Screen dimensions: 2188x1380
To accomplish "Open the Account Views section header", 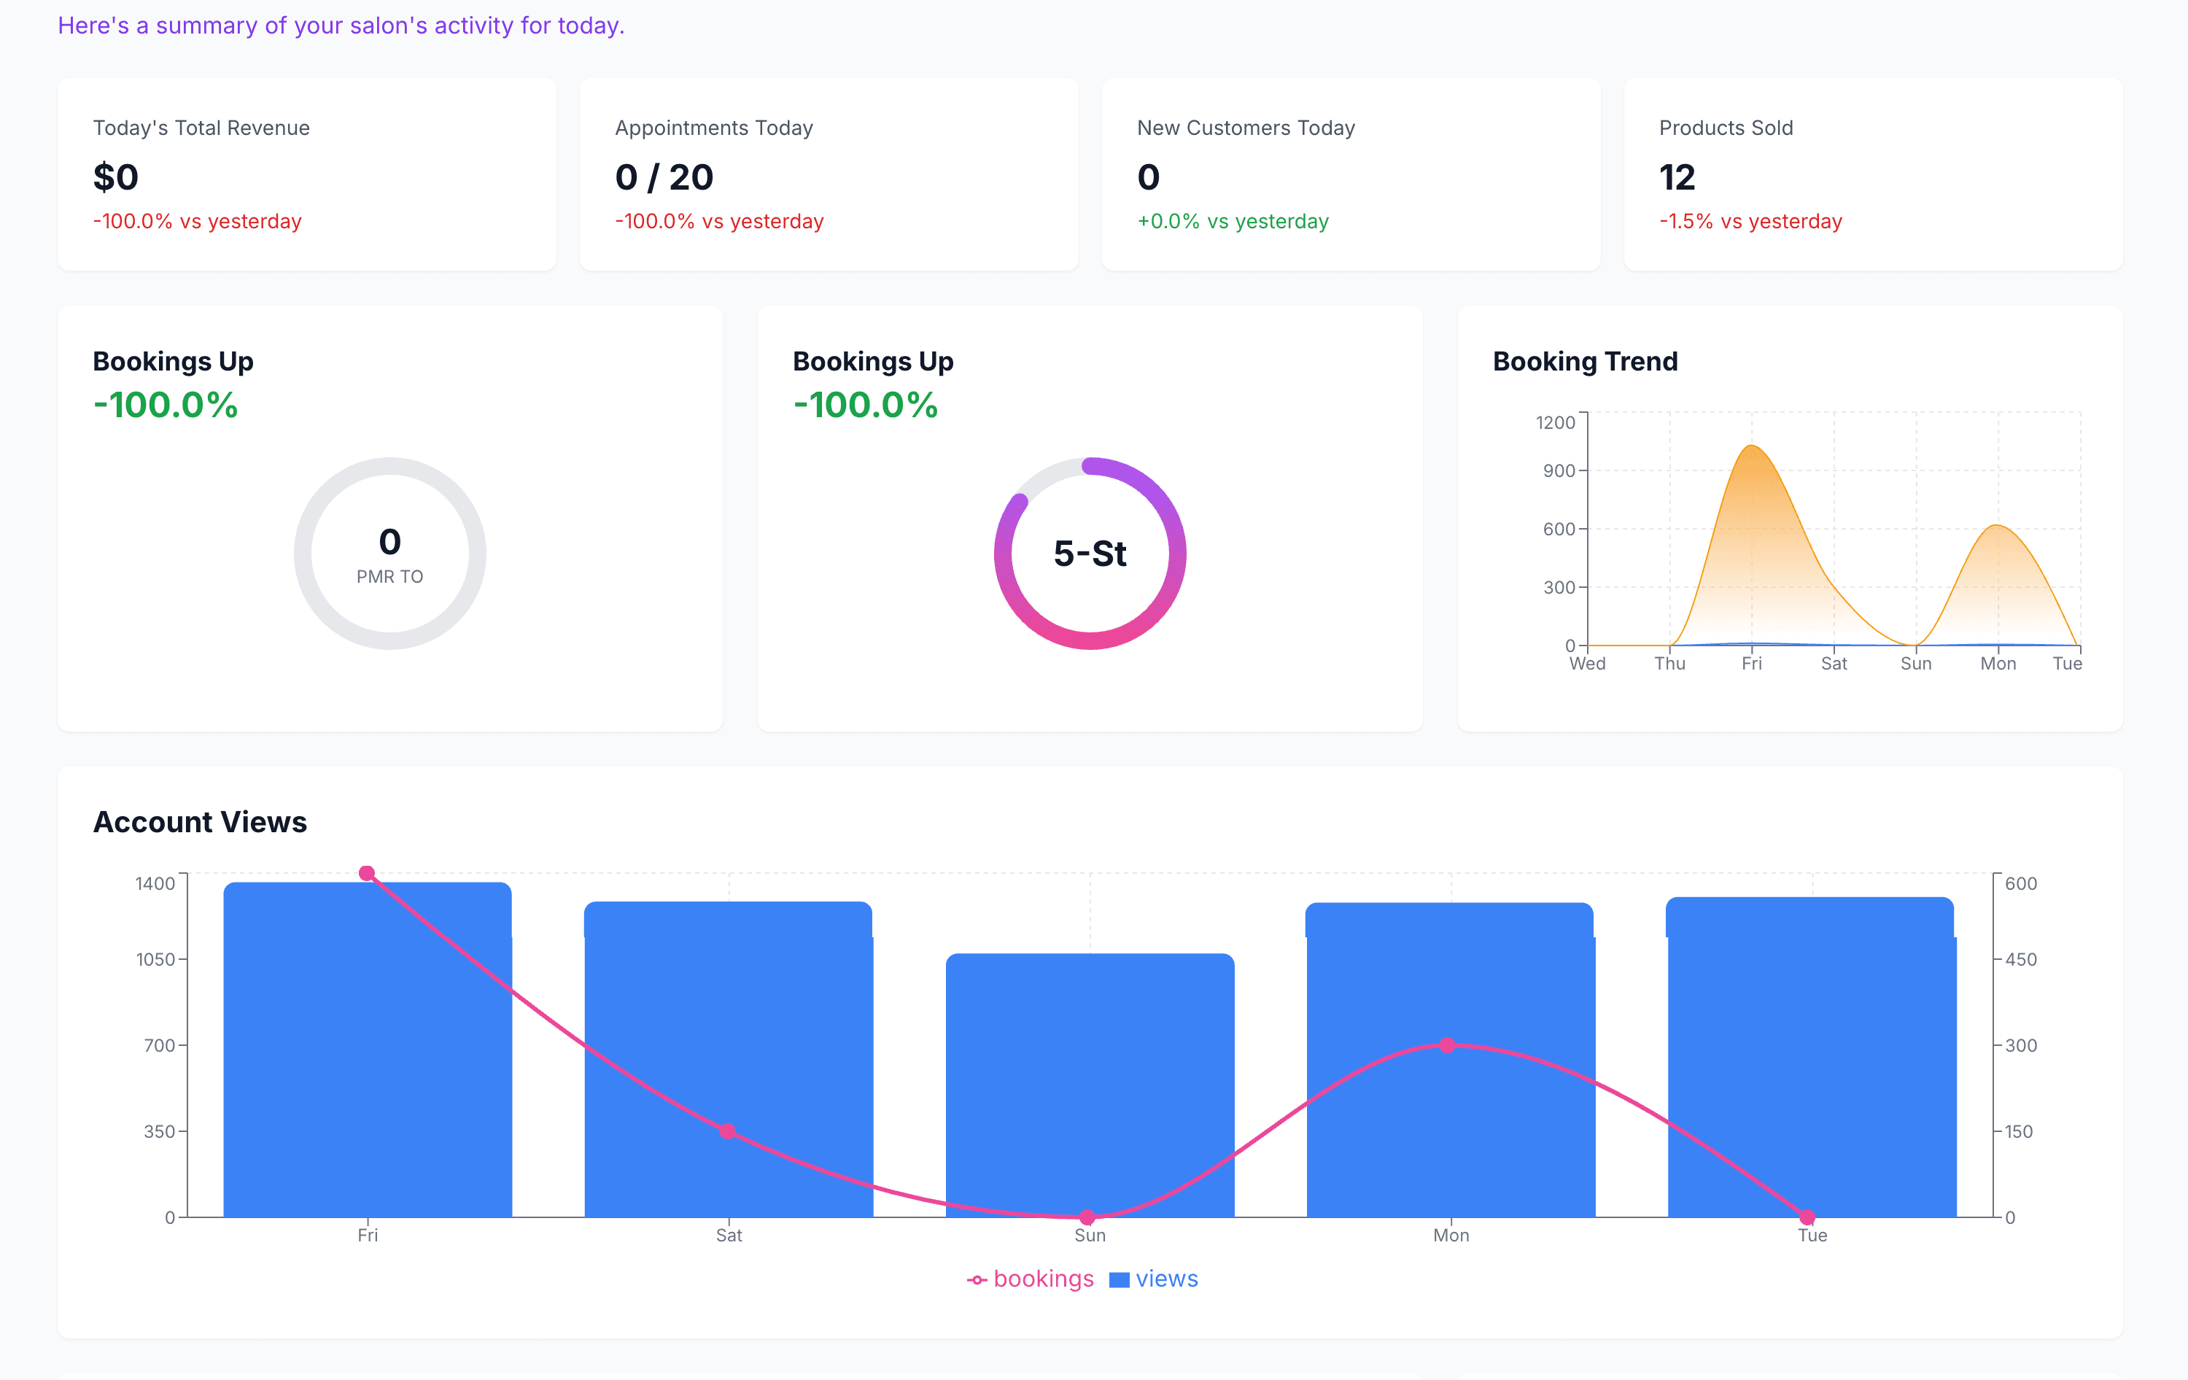I will tap(200, 822).
